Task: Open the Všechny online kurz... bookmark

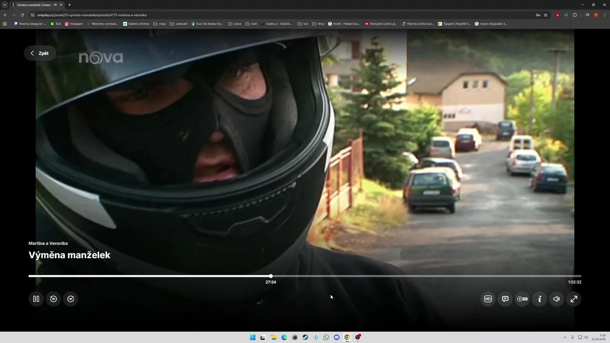Action: [x=417, y=23]
